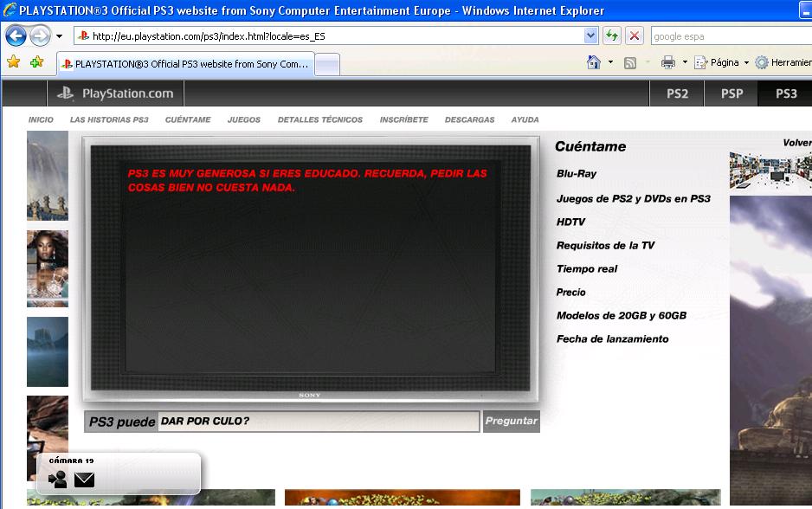Expand the Print options dropdown arrow

(x=685, y=62)
